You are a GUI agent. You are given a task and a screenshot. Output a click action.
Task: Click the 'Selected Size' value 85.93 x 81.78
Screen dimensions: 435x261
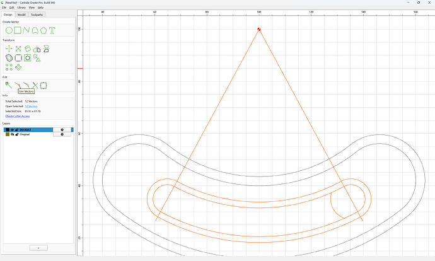(33, 111)
